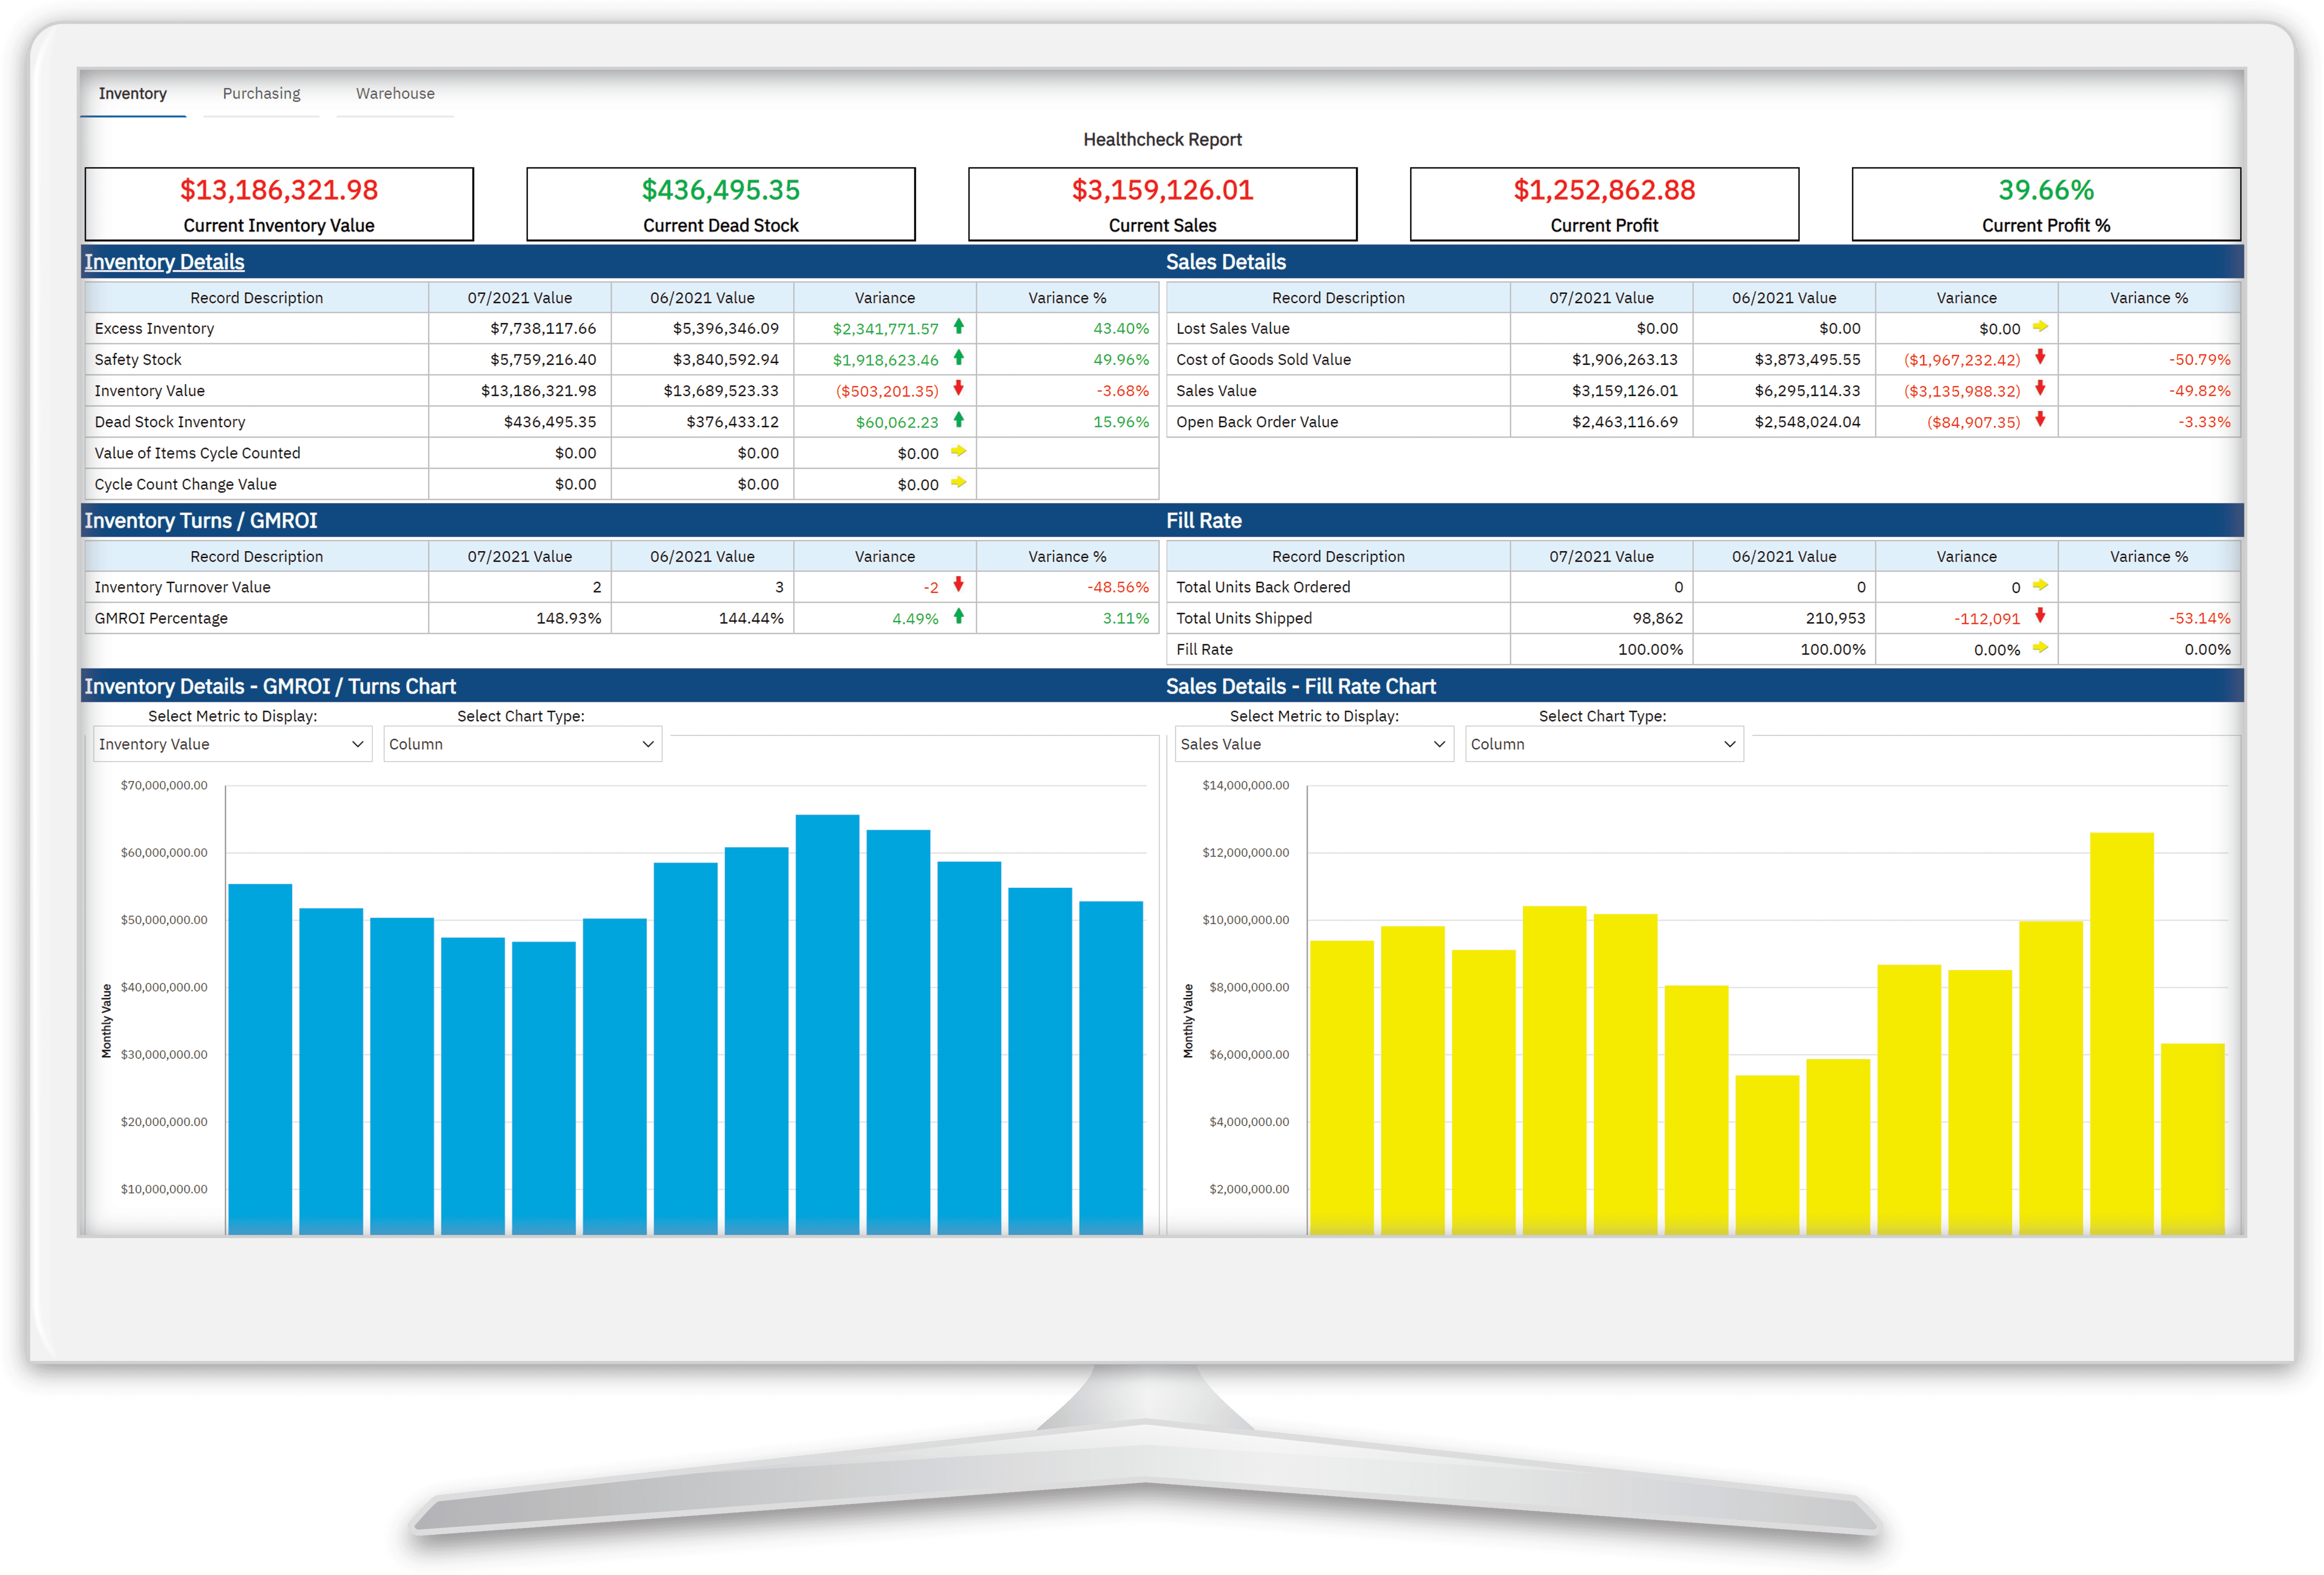The image size is (2324, 1575).
Task: Click red down arrow in Total Units Shipped row
Action: pyautogui.click(x=2040, y=616)
